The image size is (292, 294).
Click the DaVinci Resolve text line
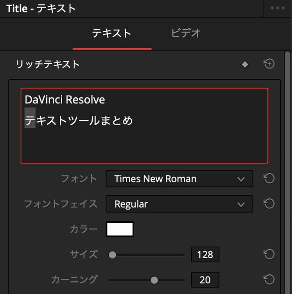coord(65,100)
